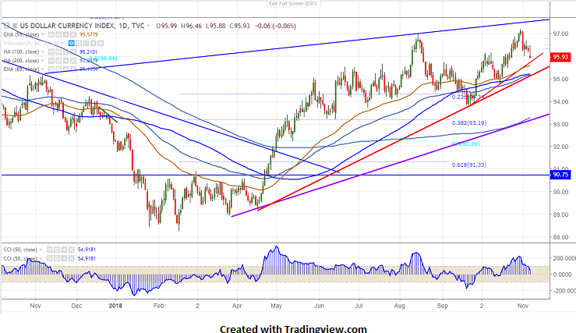Remove the Ichimoku indicator
Image resolution: width=576 pixels, height=333 pixels.
[101, 44]
